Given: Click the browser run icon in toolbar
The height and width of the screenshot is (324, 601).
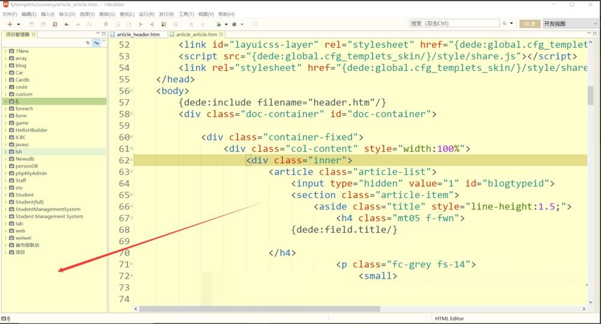Looking at the screenshot, I should pos(219,24).
